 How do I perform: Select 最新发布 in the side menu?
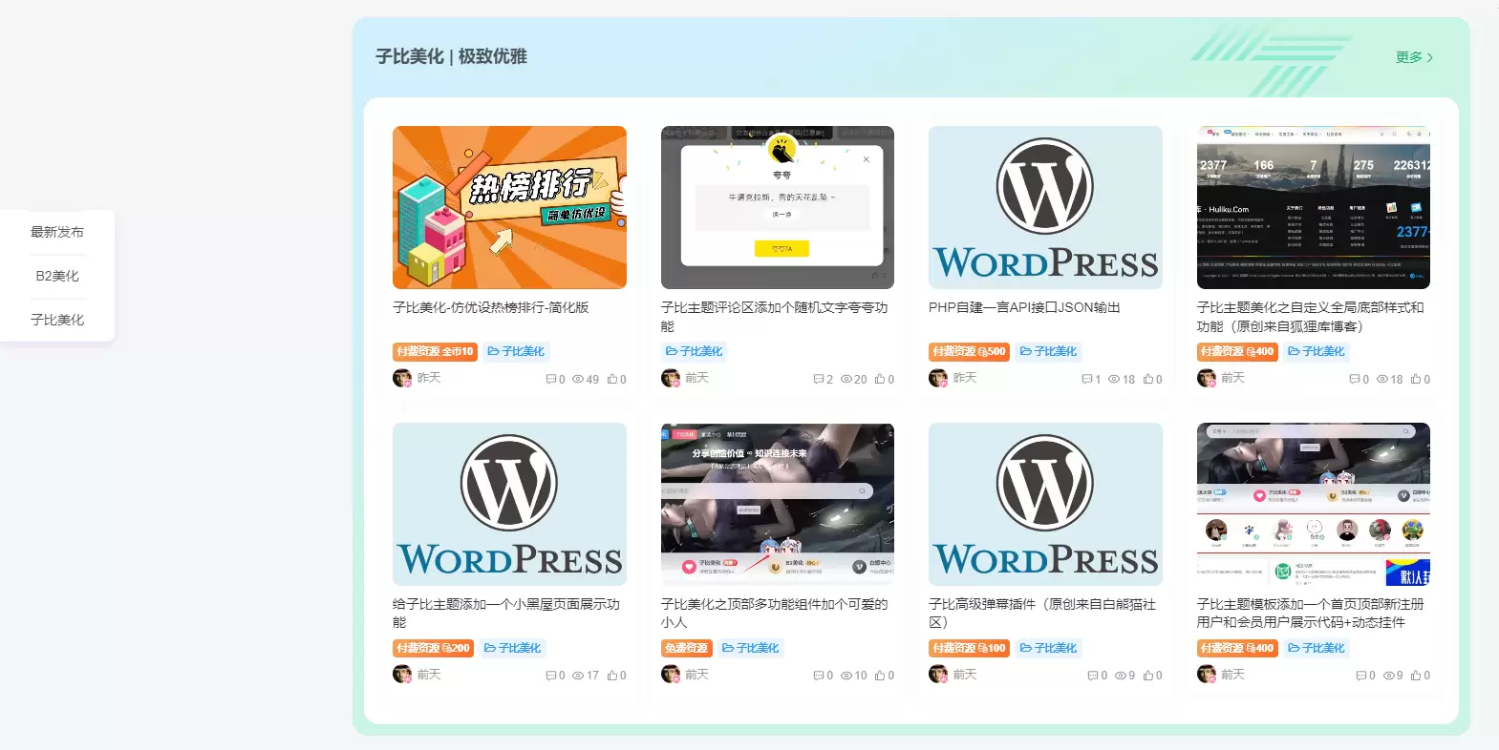tap(57, 232)
